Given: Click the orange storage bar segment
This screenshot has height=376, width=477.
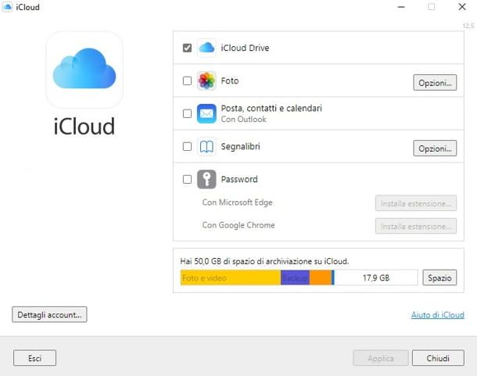Looking at the screenshot, I should point(321,278).
